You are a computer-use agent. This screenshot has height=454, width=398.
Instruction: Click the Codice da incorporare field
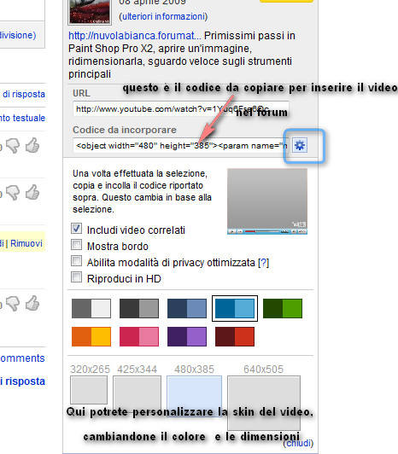(x=181, y=145)
